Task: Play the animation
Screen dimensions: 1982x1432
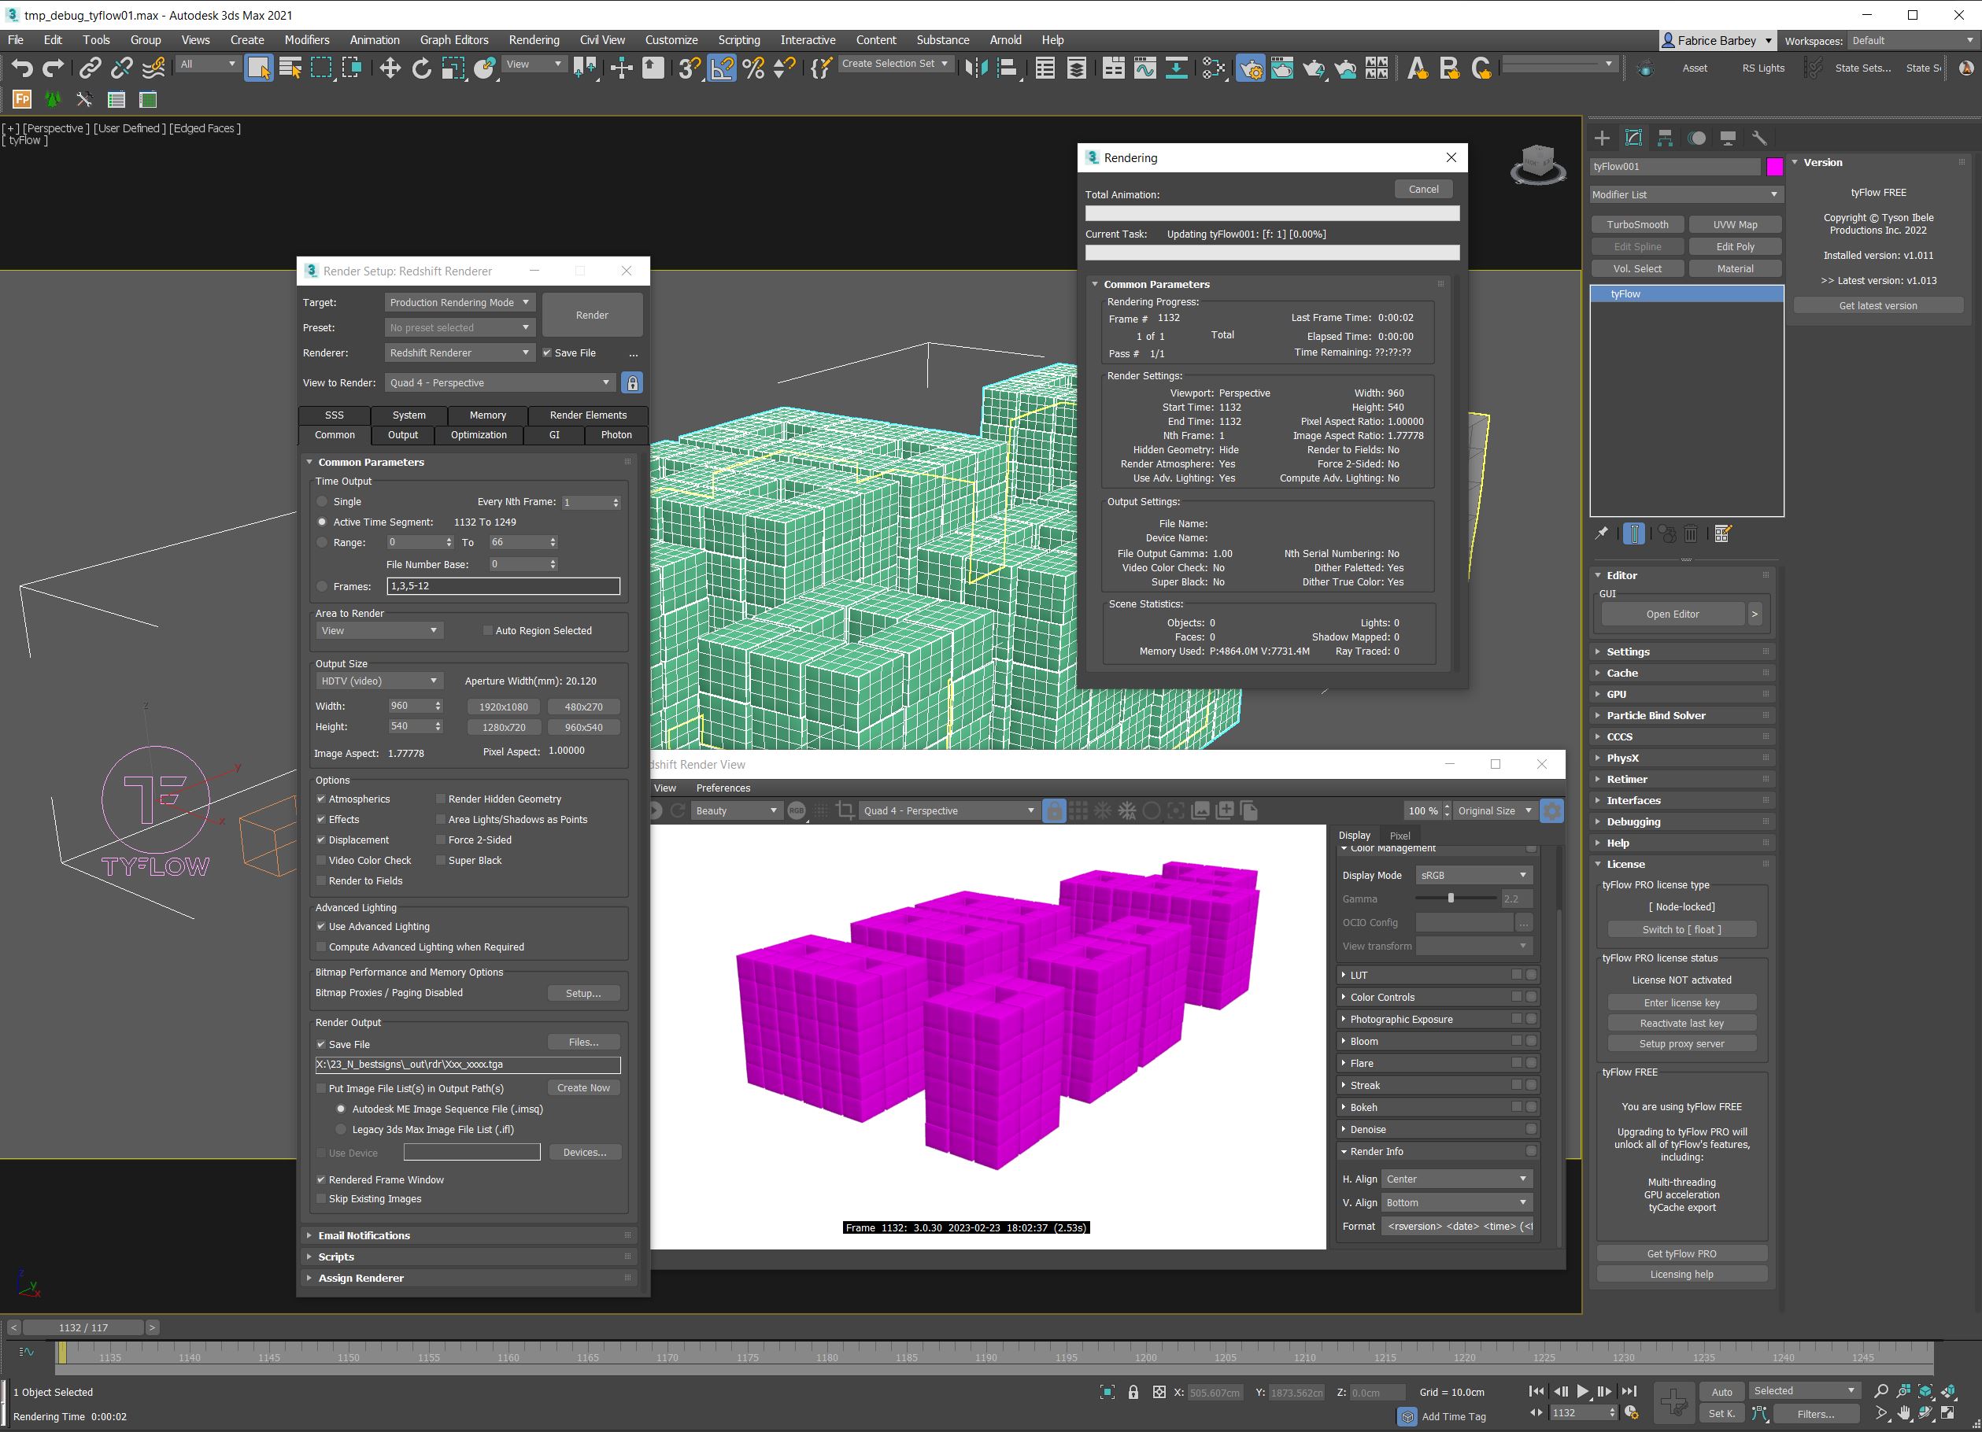Action: pyautogui.click(x=1583, y=1392)
